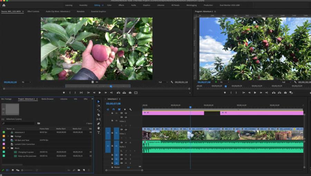Select the Razor tool in the tools panel
This screenshot has height=176, width=311.
coord(98,115)
